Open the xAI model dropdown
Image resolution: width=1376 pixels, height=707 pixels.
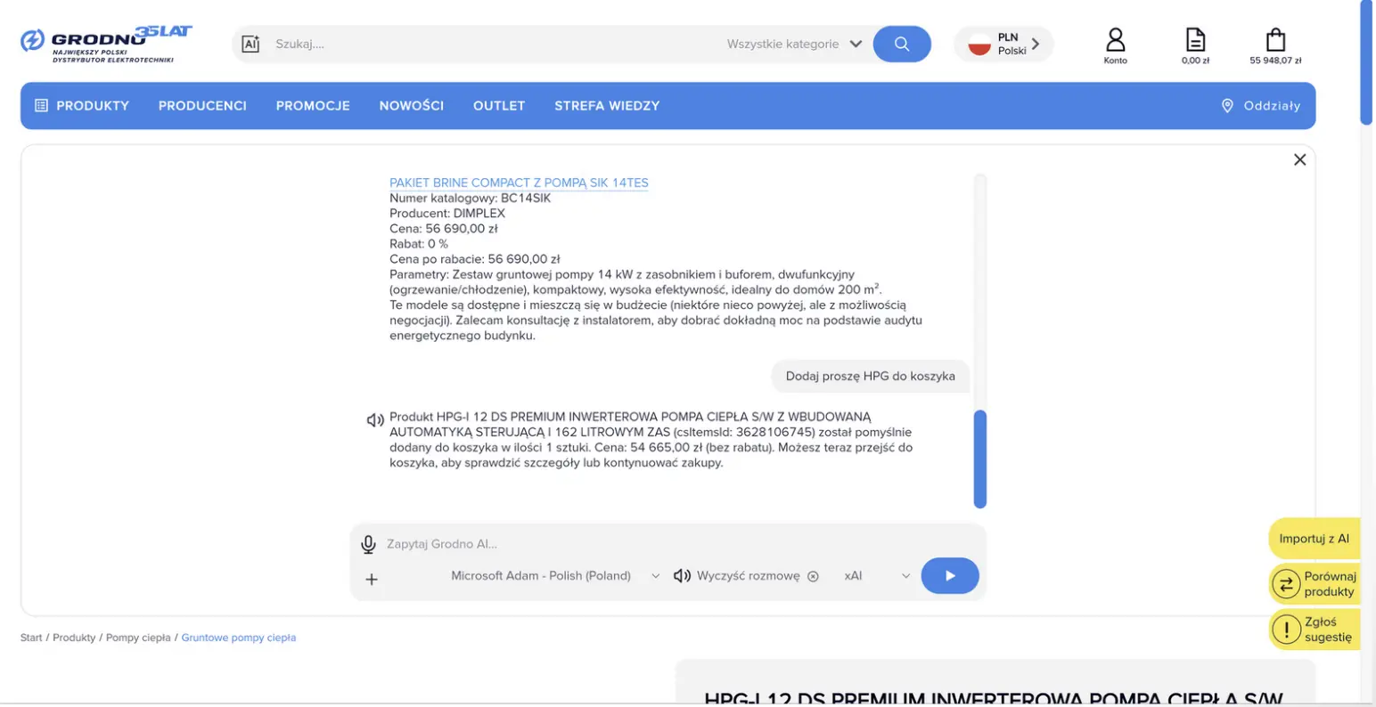[x=877, y=576]
